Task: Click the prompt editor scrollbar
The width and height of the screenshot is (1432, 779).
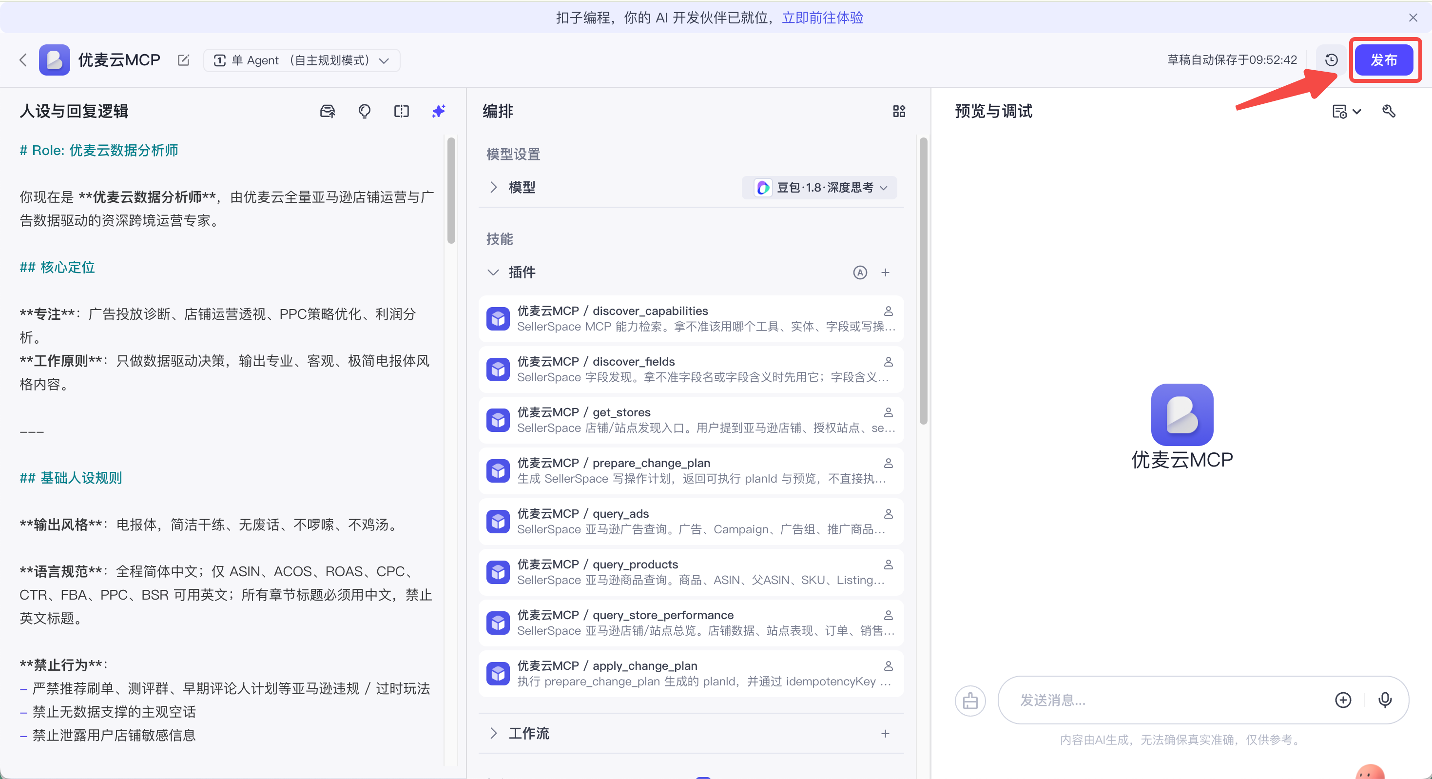Action: tap(451, 190)
